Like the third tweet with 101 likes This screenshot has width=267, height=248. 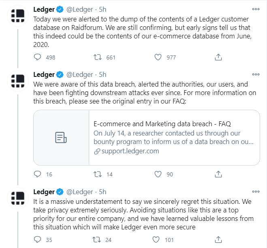[156, 240]
